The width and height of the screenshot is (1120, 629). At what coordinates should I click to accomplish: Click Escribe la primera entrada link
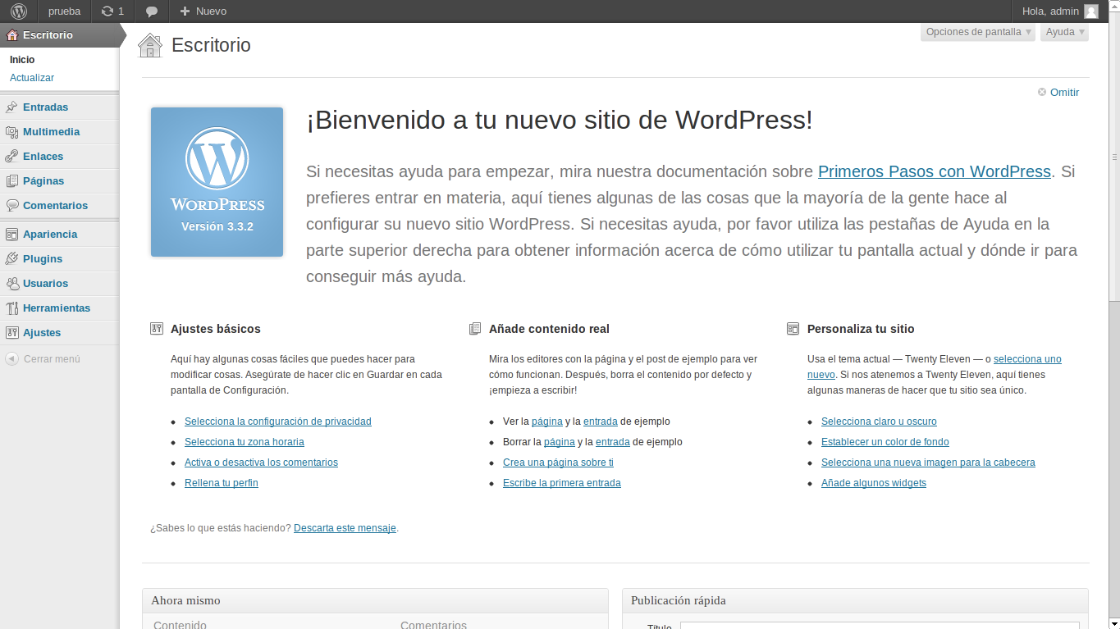tap(562, 483)
